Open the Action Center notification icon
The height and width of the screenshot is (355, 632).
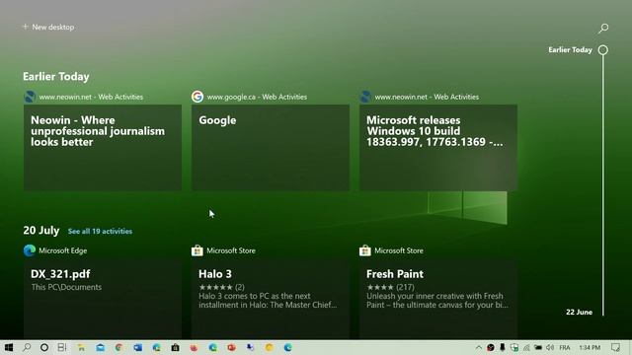[x=615, y=347]
